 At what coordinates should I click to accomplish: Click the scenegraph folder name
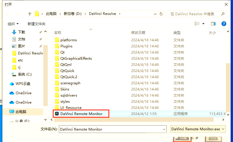70,83
